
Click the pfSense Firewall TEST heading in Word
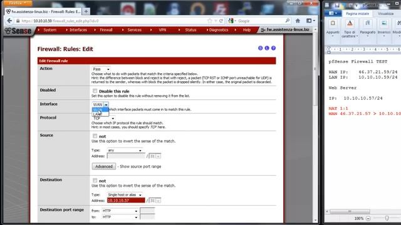358,61
